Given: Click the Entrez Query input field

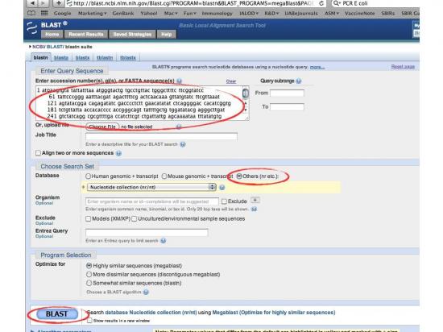Looking at the screenshot, I should [x=147, y=233].
